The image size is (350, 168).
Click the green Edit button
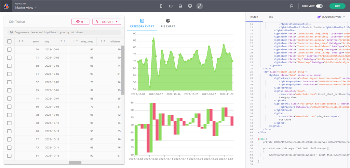[337, 6]
